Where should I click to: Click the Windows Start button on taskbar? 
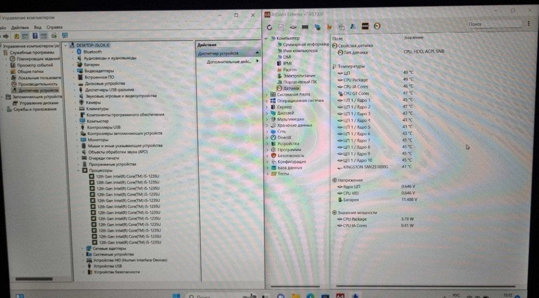tap(19, 295)
